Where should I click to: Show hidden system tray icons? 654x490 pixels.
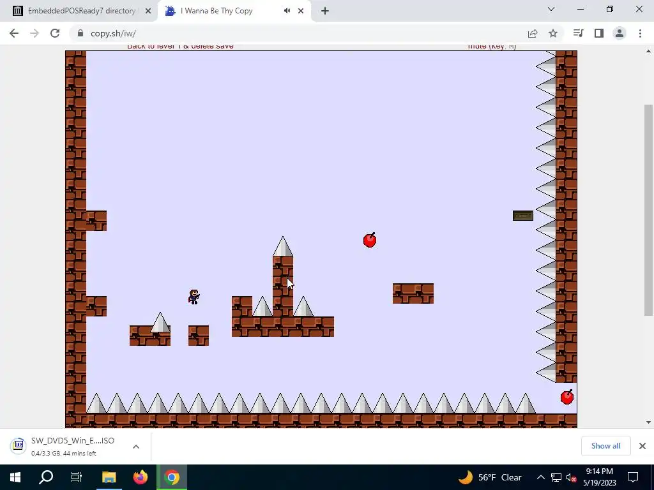point(540,477)
